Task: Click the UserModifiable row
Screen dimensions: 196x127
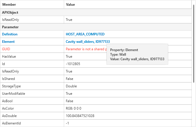Action: coord(13,94)
